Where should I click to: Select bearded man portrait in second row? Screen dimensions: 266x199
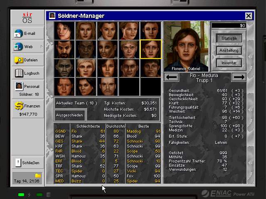point(64,49)
